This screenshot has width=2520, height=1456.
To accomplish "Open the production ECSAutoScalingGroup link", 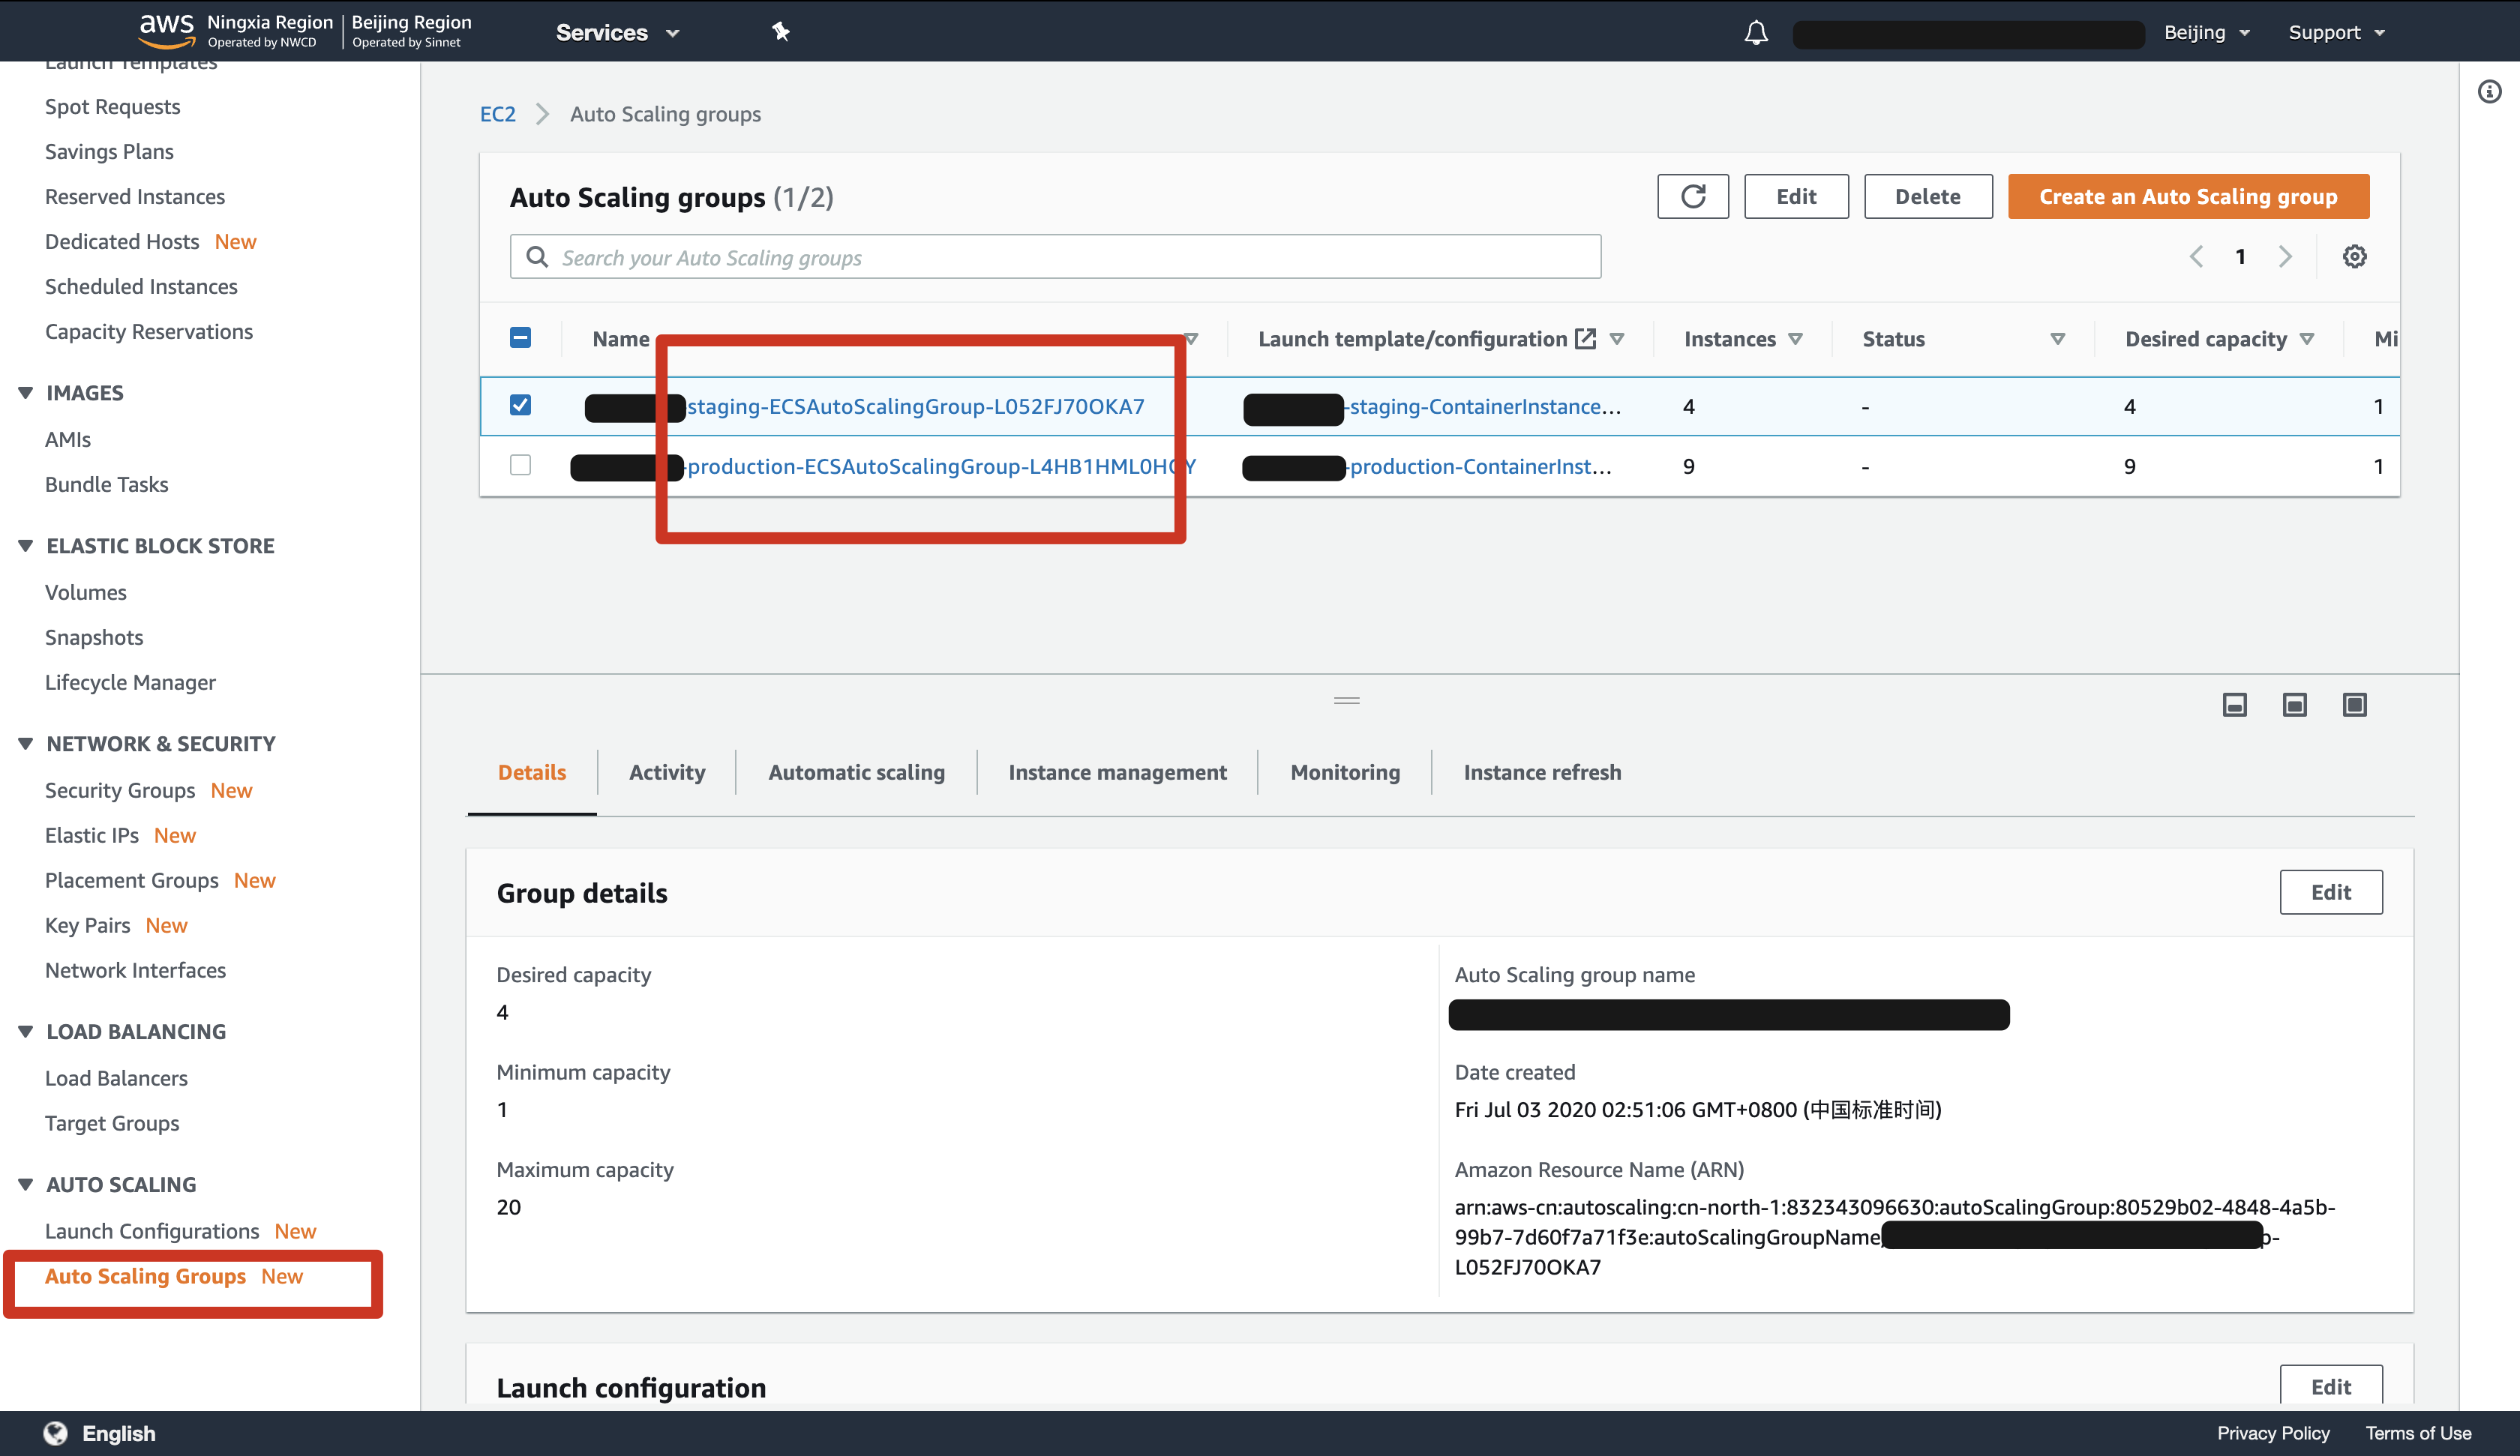I will click(x=930, y=466).
